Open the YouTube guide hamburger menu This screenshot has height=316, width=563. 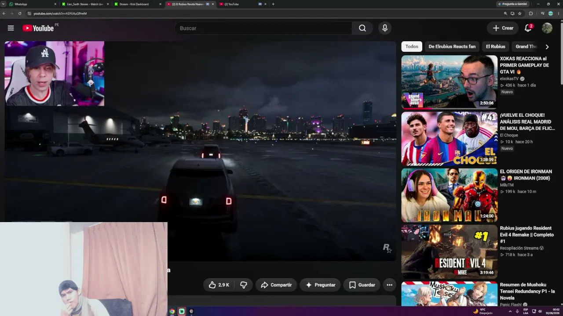(x=11, y=28)
